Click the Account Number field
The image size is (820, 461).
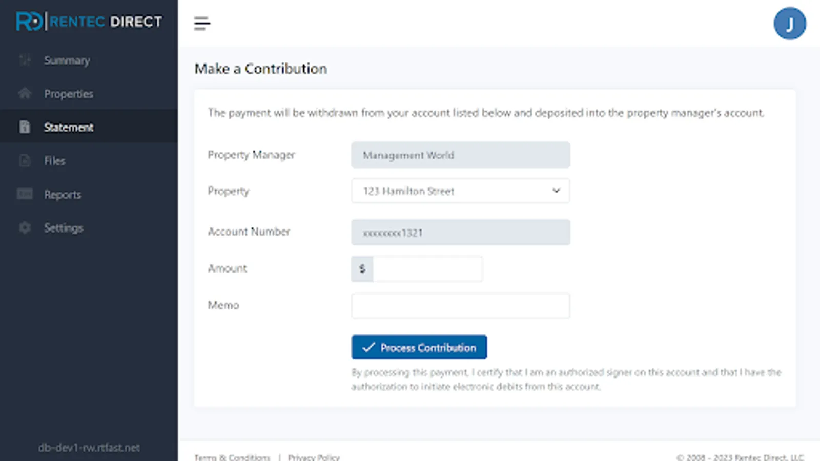460,233
